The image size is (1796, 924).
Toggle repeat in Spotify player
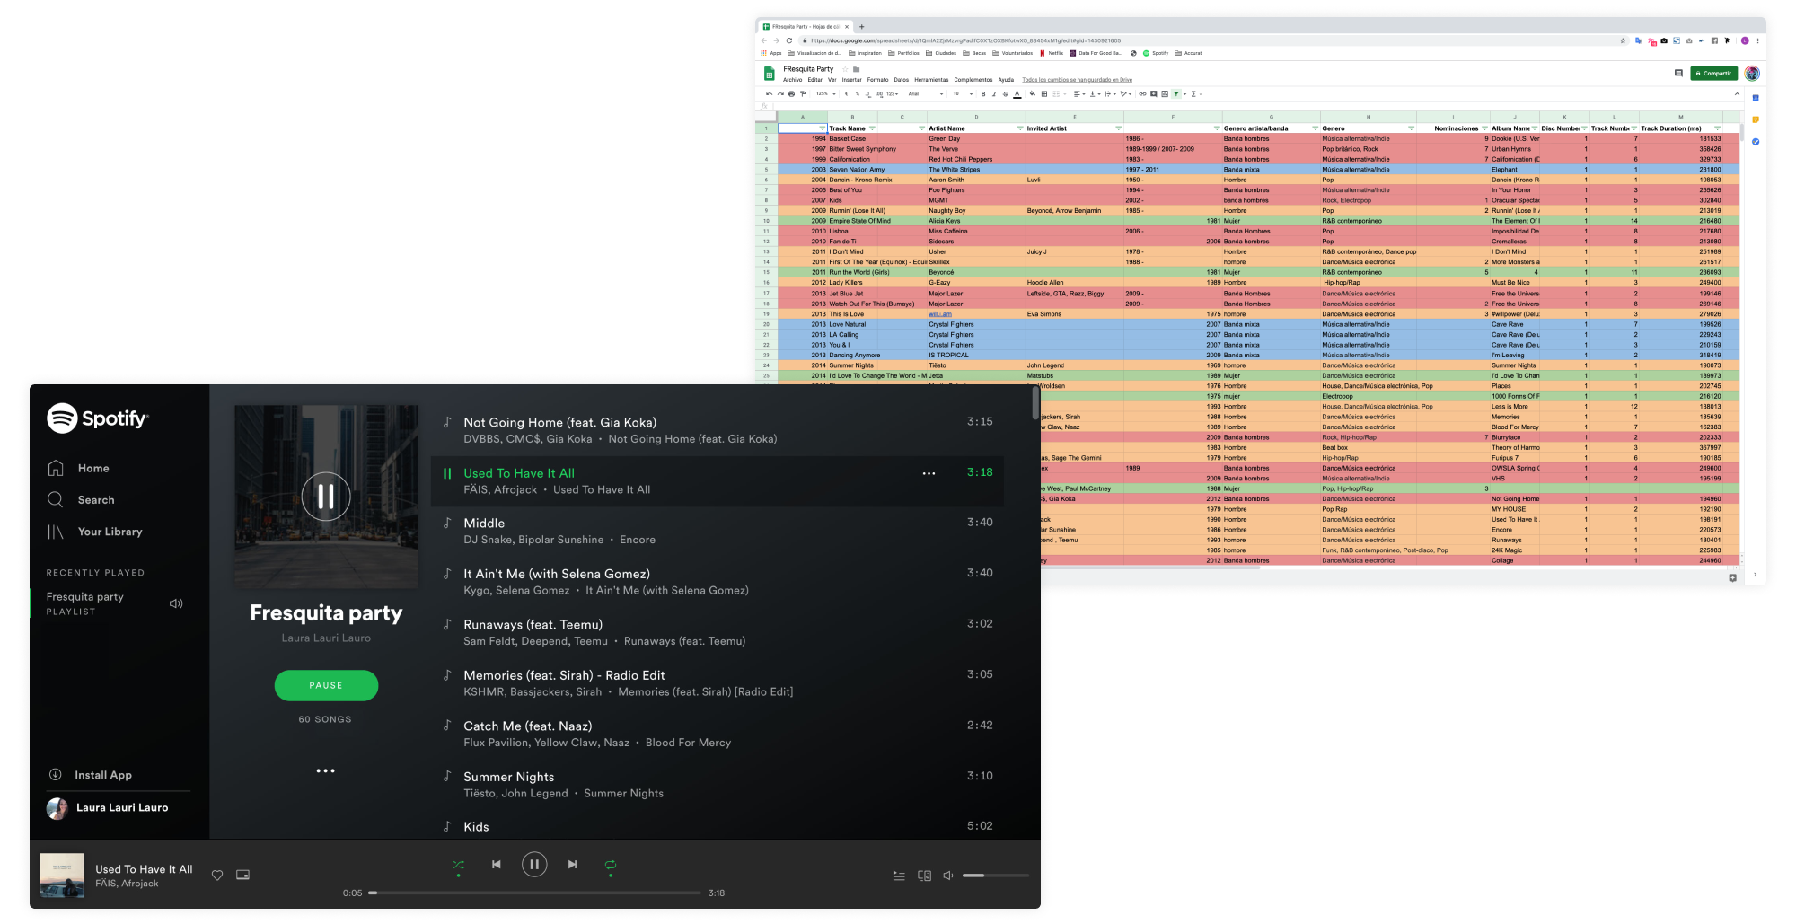[x=611, y=865]
